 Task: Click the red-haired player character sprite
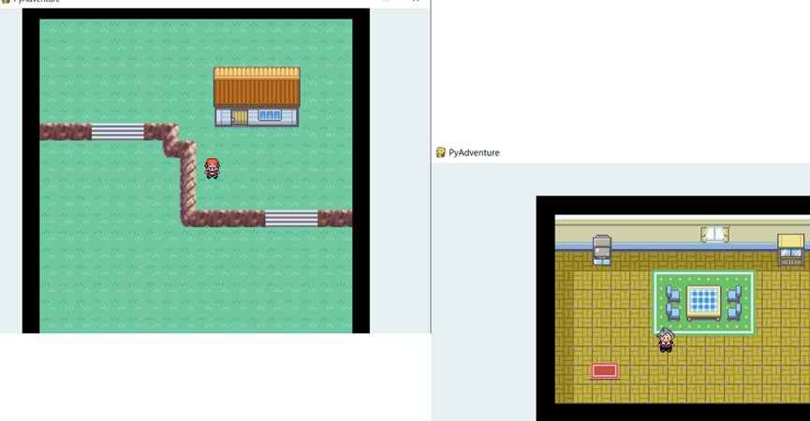(x=213, y=168)
